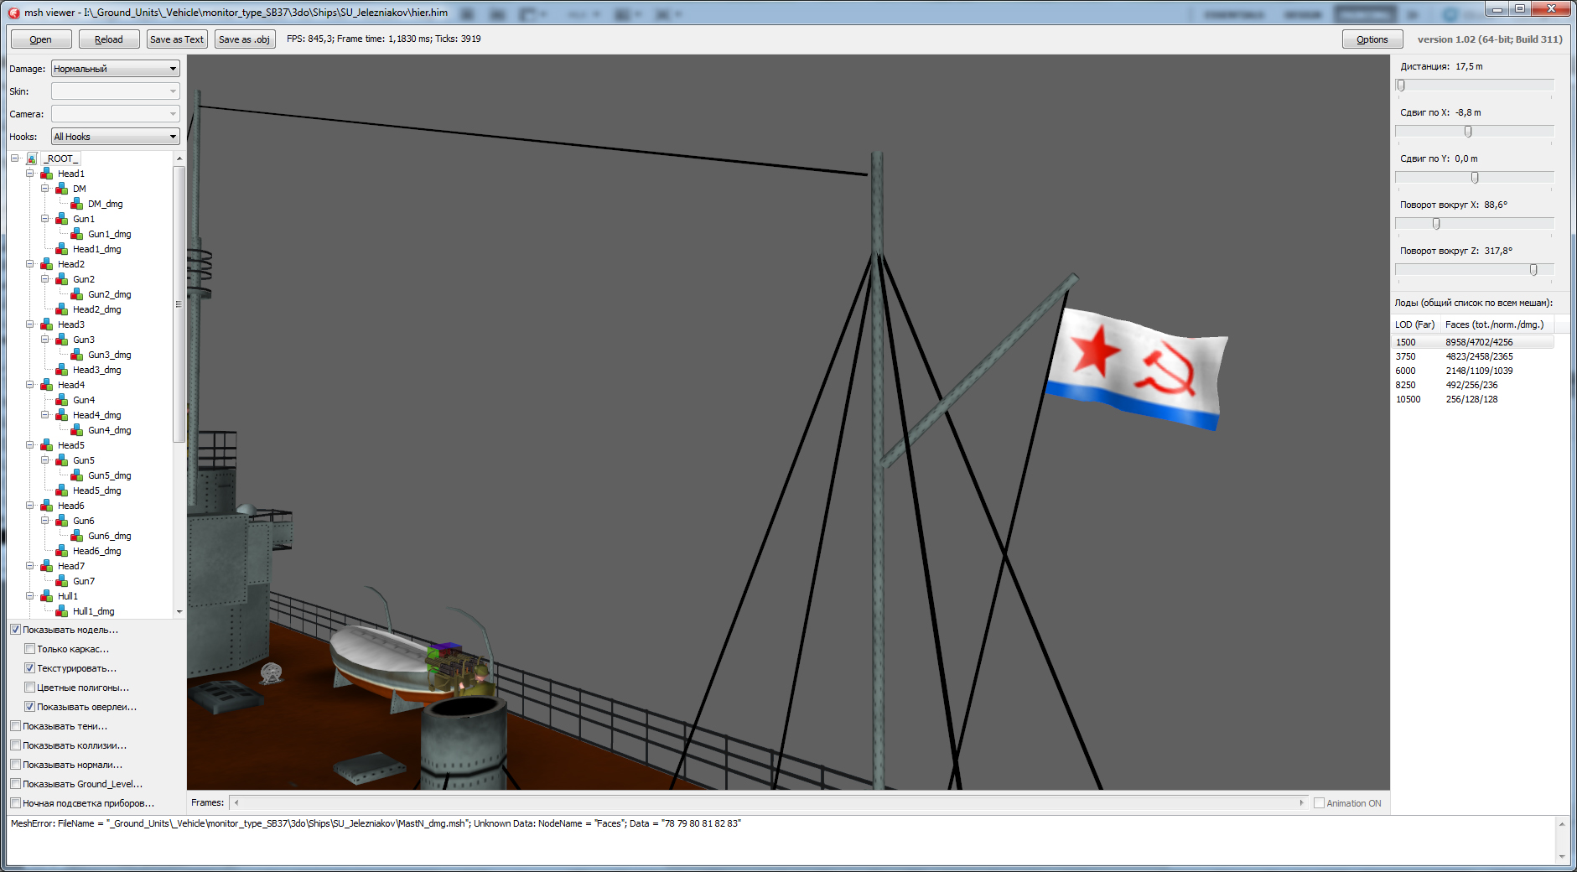The image size is (1577, 872).
Task: Click the Head1 node icon
Action: coord(47,174)
